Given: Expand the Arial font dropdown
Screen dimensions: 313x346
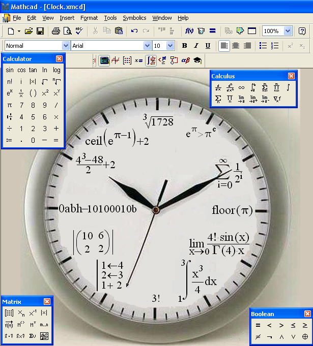Looking at the screenshot, I should point(147,46).
